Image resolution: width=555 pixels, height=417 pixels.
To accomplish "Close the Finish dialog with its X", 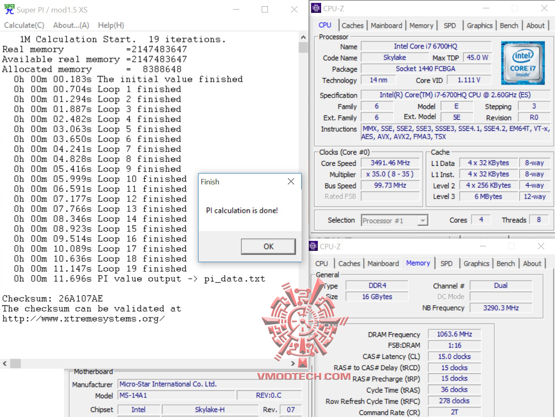I will pyautogui.click(x=291, y=182).
